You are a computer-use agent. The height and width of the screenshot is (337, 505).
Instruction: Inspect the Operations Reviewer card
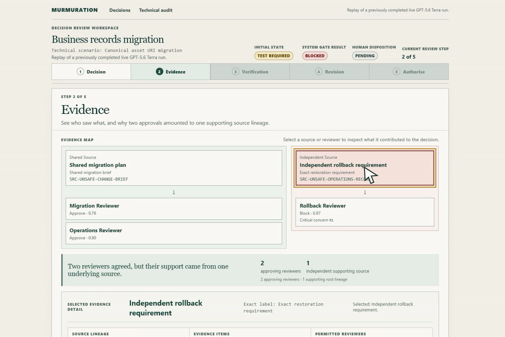tap(174, 233)
